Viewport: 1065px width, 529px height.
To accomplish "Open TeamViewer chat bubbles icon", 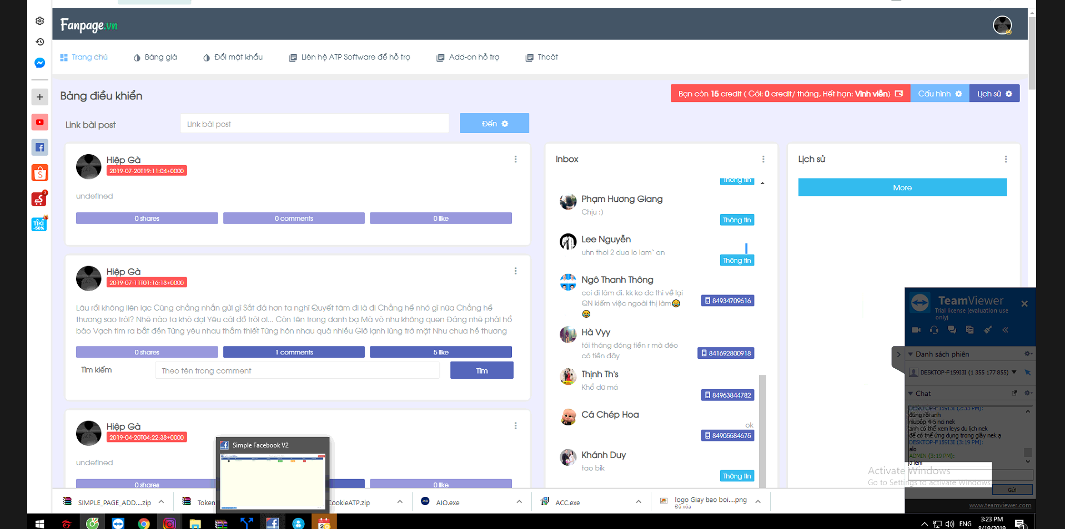I will click(x=952, y=330).
